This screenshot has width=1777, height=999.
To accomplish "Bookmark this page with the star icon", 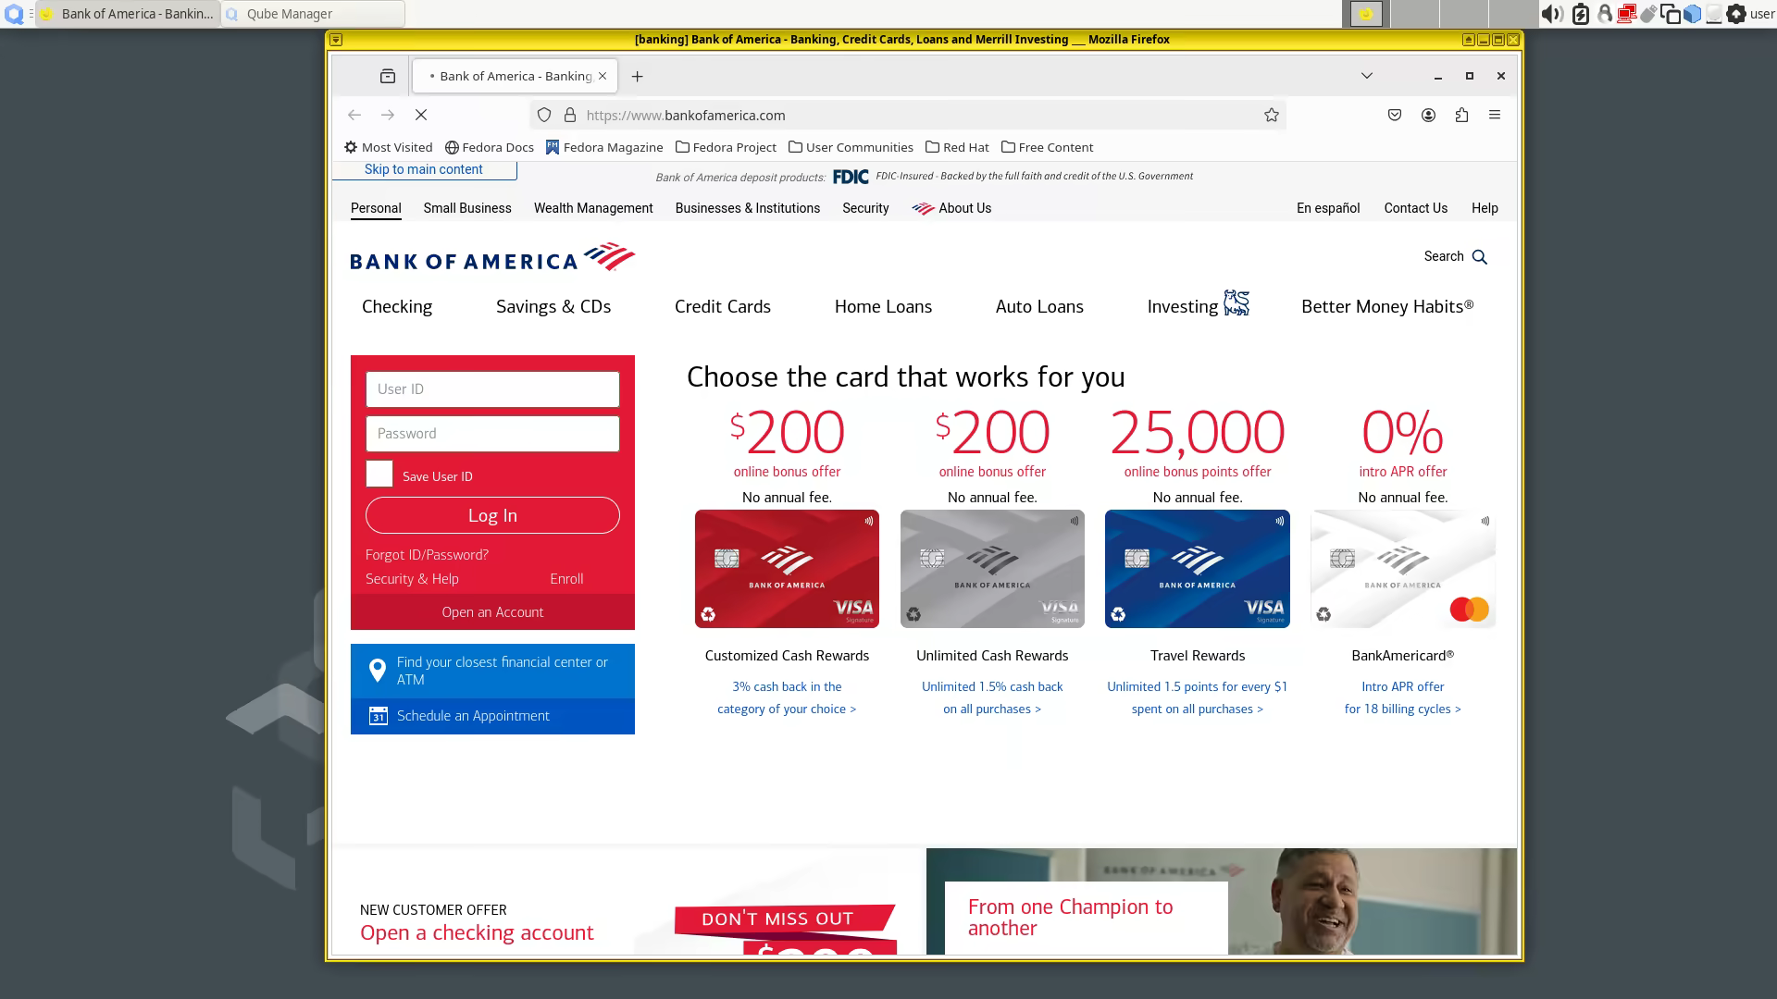I will pyautogui.click(x=1272, y=115).
